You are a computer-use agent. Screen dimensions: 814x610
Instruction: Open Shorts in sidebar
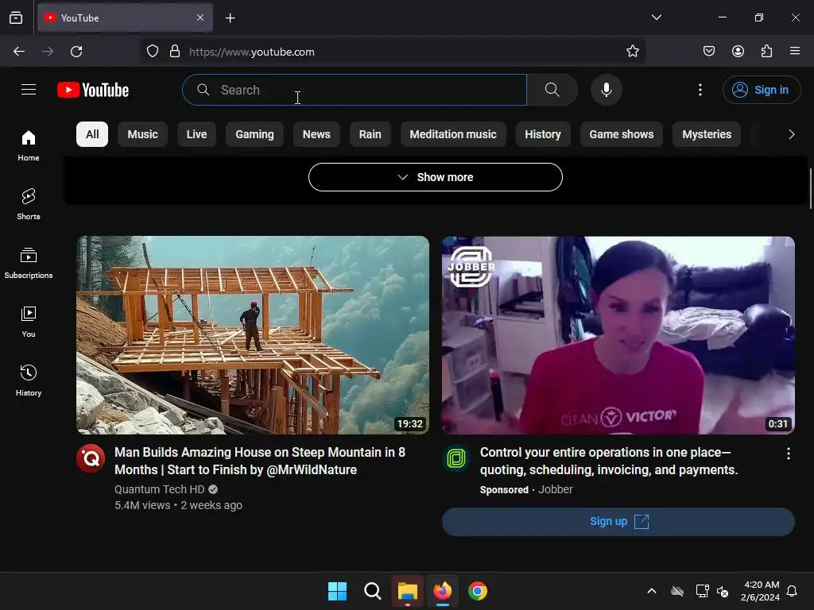point(29,204)
